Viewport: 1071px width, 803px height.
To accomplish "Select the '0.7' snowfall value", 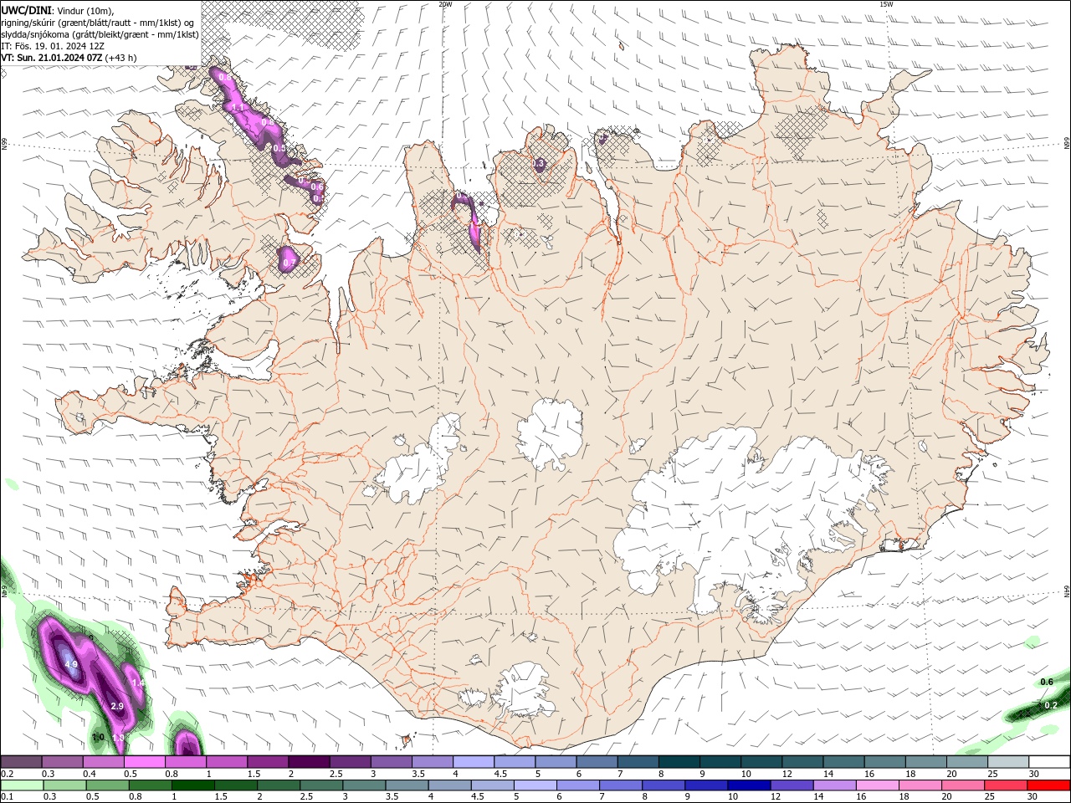I will coord(290,263).
